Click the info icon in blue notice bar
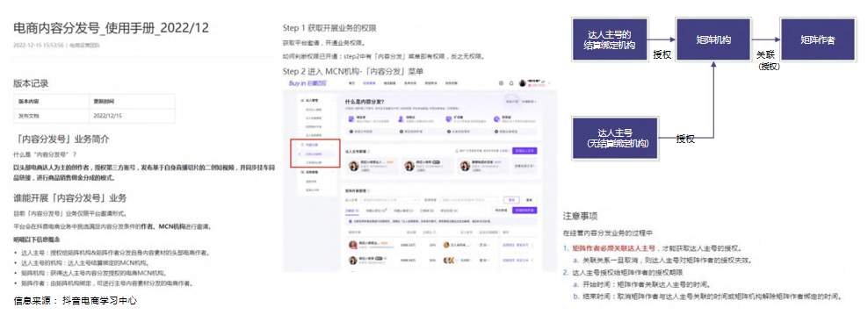 [351, 221]
